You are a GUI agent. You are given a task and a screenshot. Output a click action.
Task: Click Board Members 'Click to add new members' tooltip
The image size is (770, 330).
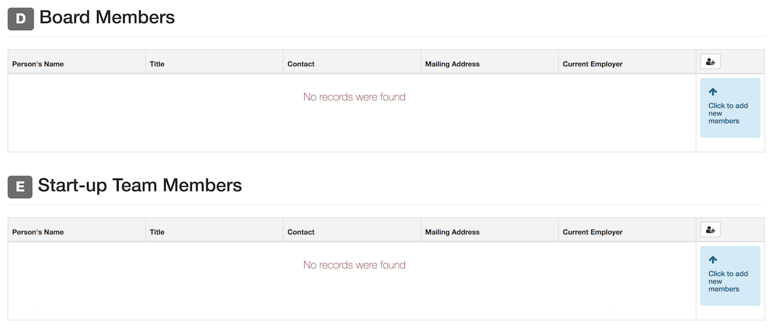[x=730, y=108]
